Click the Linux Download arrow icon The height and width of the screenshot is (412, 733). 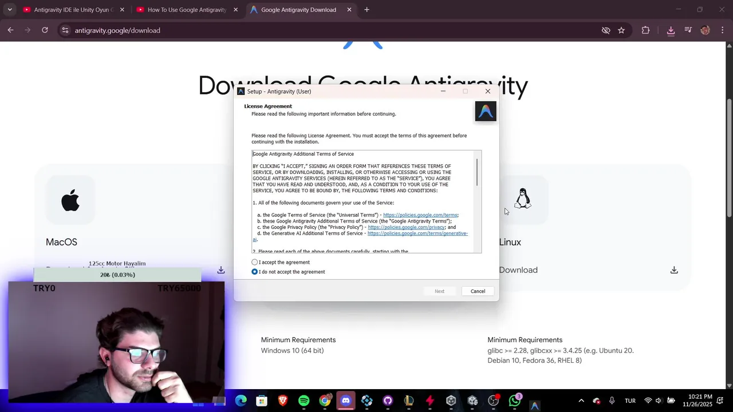click(674, 270)
